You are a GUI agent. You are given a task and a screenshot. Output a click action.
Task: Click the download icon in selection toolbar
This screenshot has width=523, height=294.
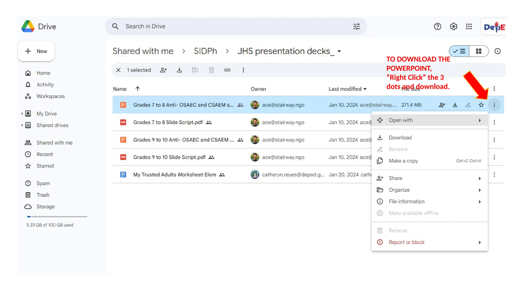179,70
